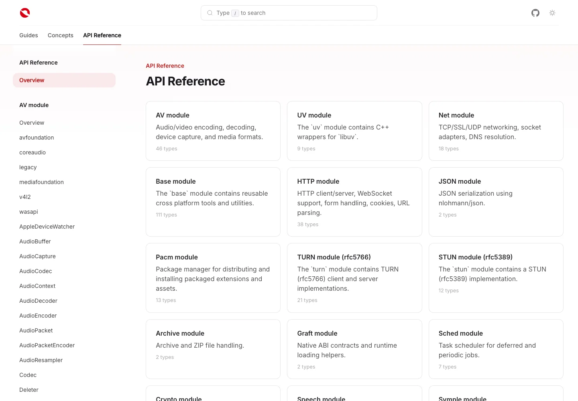578x401 pixels.
Task: Click the API Reference page title
Action: click(x=185, y=81)
